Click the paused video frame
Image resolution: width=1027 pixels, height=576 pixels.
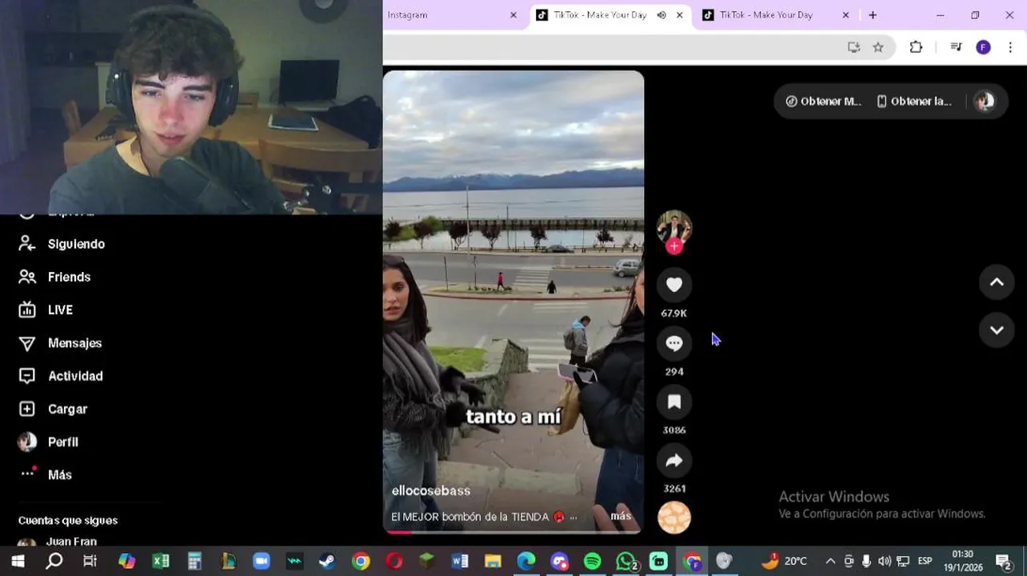[x=513, y=301]
